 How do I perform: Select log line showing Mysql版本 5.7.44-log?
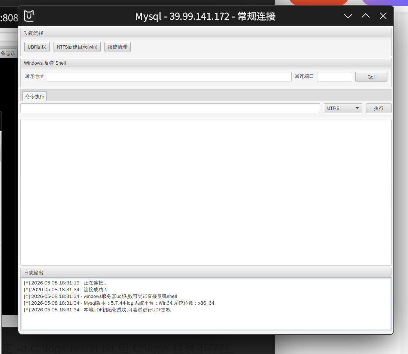click(x=119, y=303)
